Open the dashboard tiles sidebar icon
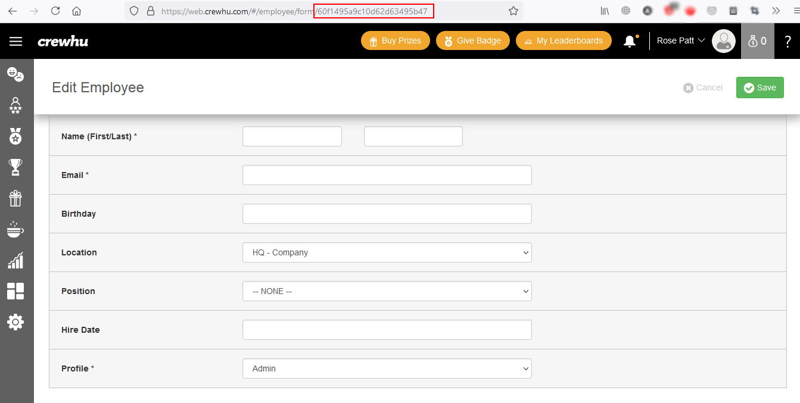The width and height of the screenshot is (800, 403). 15,291
